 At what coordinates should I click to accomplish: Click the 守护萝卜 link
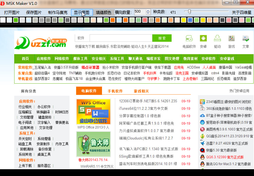coord(154,79)
